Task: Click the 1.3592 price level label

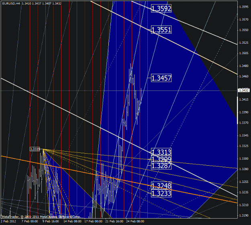Action: 161,8
